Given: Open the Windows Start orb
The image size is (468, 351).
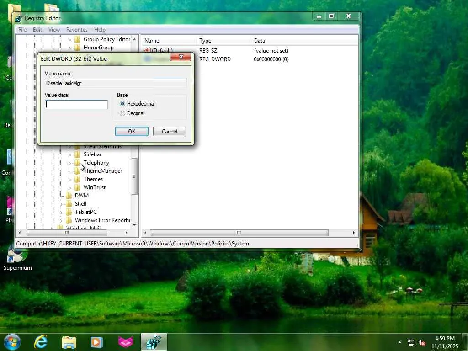Looking at the screenshot, I should (x=12, y=342).
